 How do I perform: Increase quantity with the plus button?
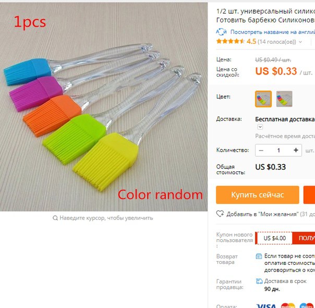(x=296, y=150)
